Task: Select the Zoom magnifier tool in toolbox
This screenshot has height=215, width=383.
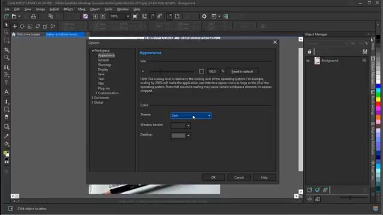Action: [7, 58]
